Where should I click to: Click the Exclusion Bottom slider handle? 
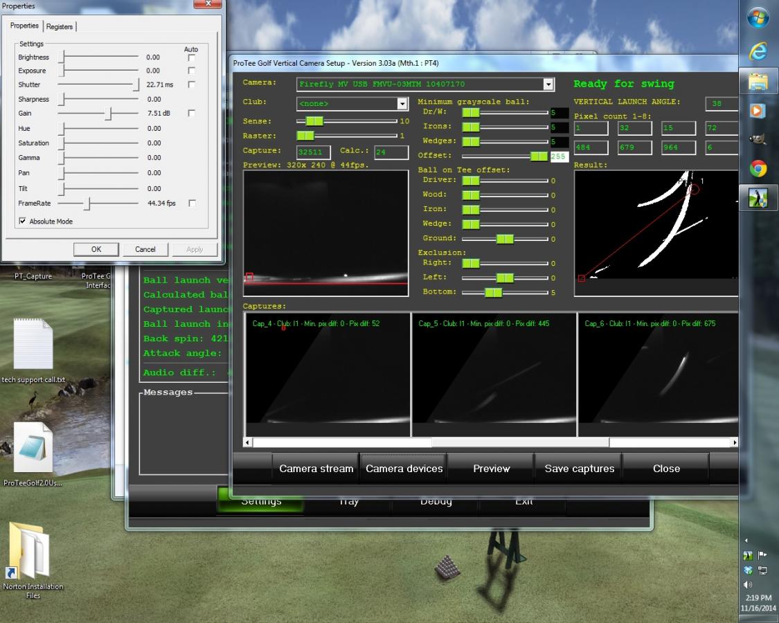[x=493, y=293]
